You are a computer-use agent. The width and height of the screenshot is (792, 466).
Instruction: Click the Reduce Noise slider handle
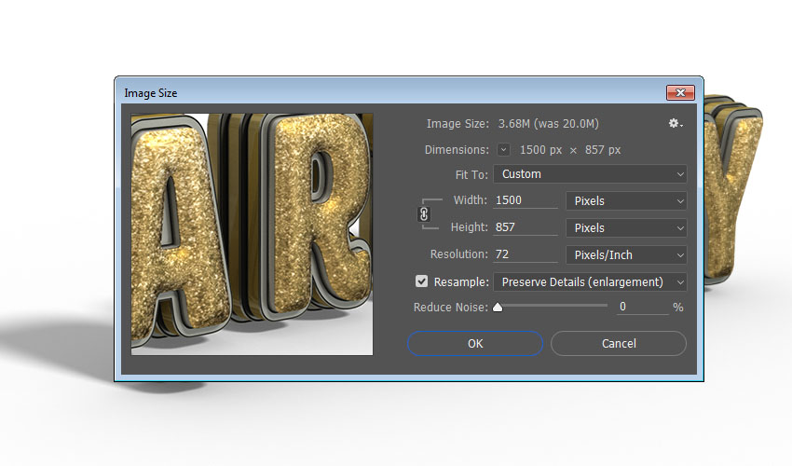498,307
